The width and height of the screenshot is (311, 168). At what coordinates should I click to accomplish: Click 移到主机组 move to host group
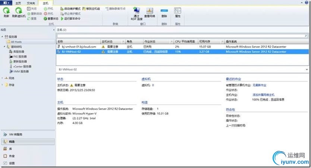click(91, 9)
